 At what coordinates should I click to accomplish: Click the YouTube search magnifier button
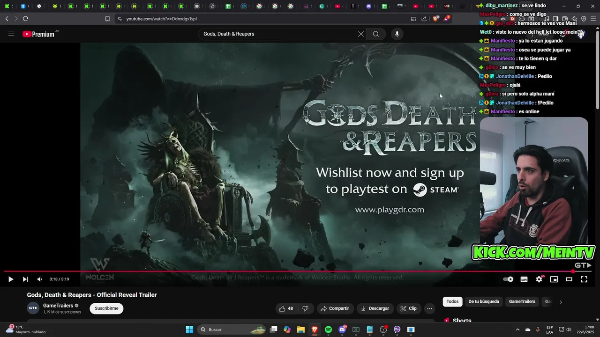[376, 34]
